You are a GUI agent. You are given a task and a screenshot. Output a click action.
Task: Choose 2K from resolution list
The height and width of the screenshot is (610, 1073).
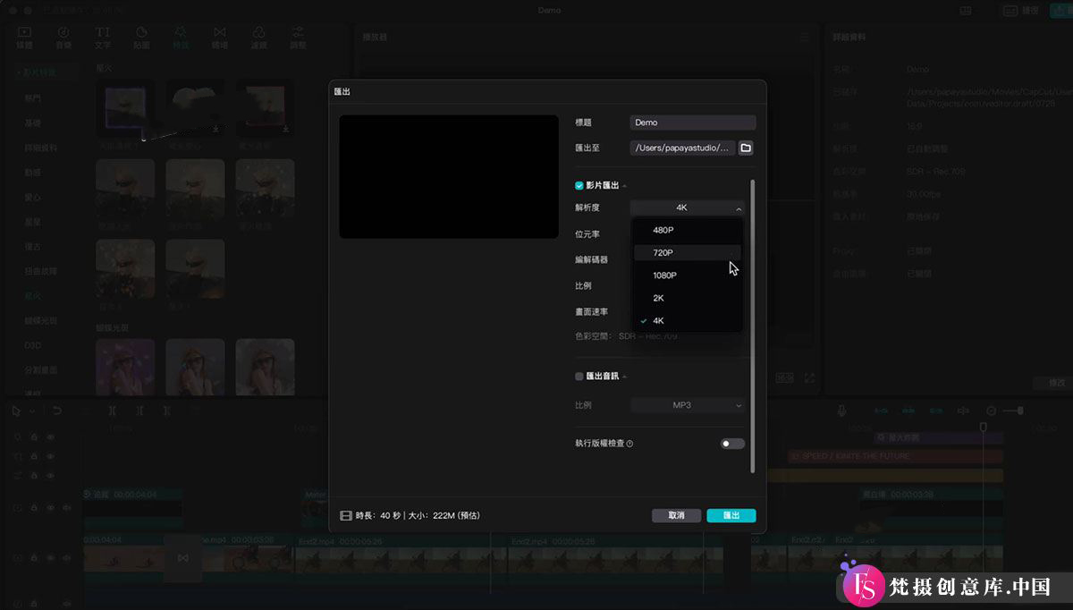[687, 298]
